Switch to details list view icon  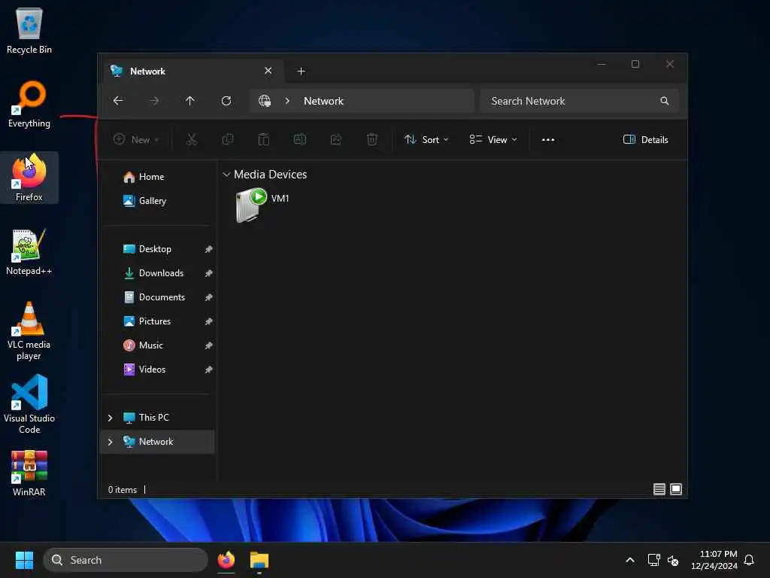659,489
